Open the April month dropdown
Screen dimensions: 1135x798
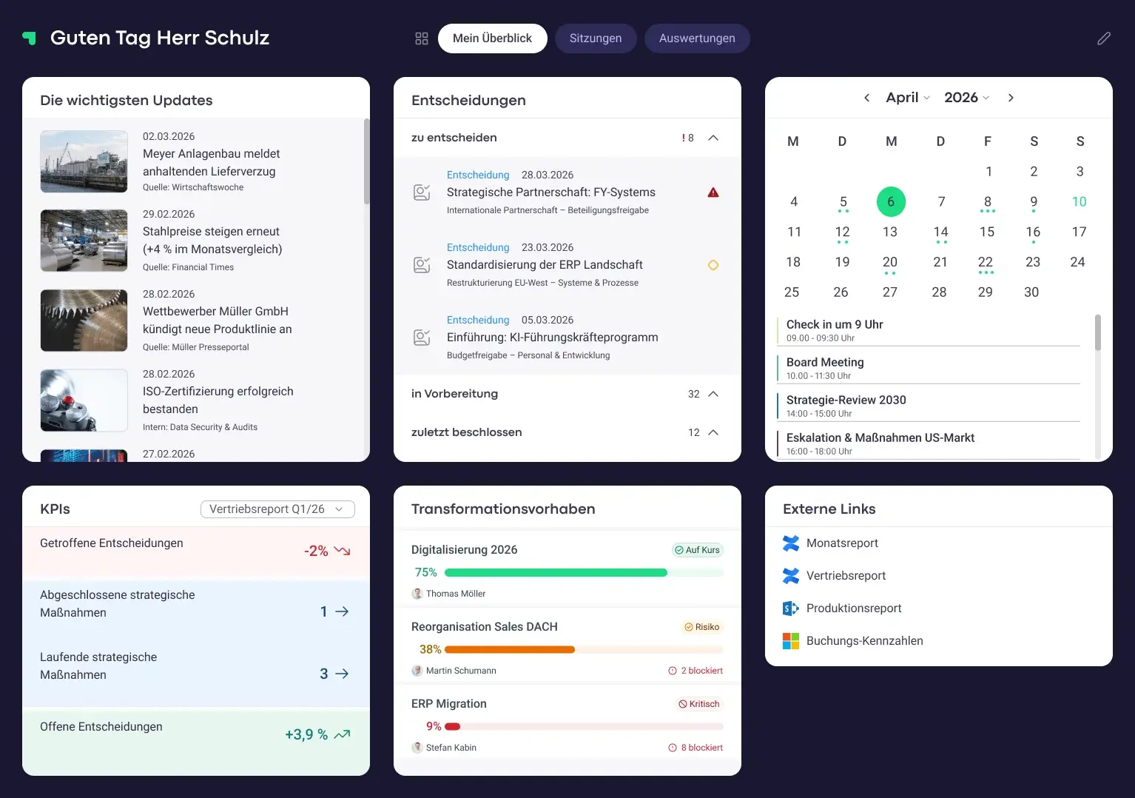pyautogui.click(x=908, y=98)
